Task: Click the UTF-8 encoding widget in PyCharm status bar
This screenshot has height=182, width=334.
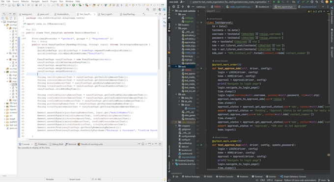Action: [x=270, y=181]
